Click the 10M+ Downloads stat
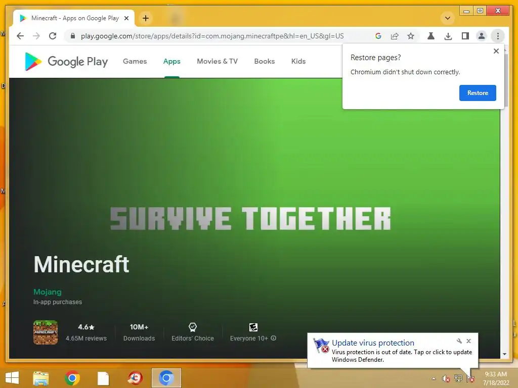 click(x=139, y=332)
